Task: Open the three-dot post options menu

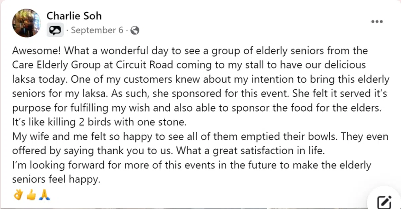Action: pos(377,22)
